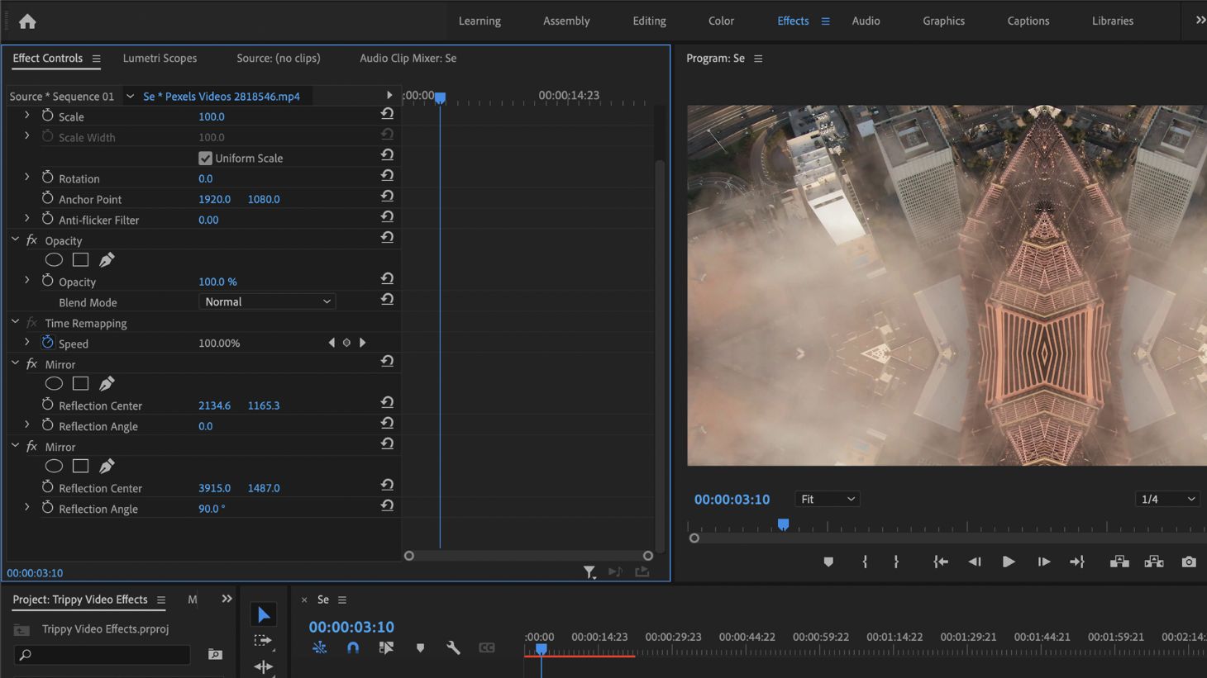This screenshot has height=678, width=1207.
Task: Select the free draw bezier pen under Opacity
Action: [x=107, y=259]
